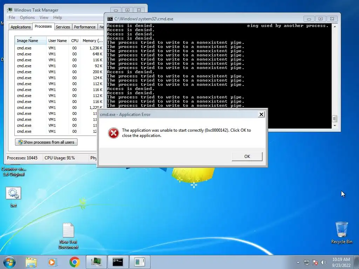
Task: Click the network tray icon
Action: coord(306,262)
